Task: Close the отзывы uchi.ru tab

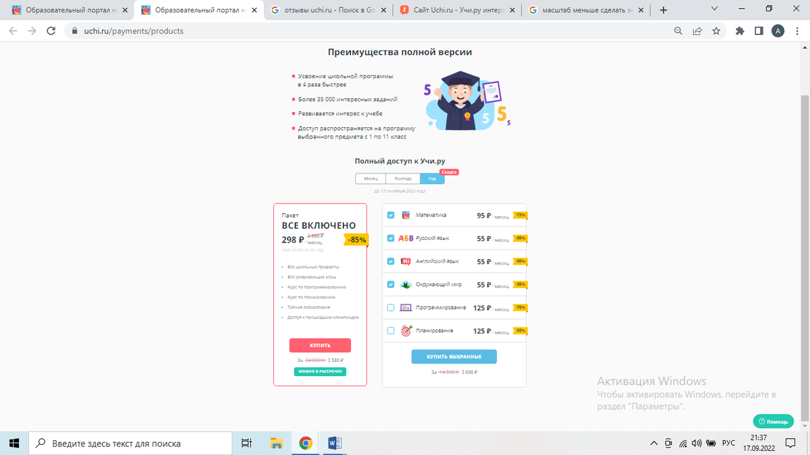Action: [x=382, y=10]
